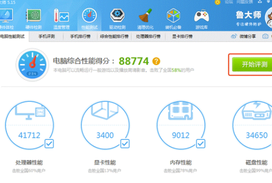Click the graphics score 3400
The image size is (272, 183).
[105, 135]
